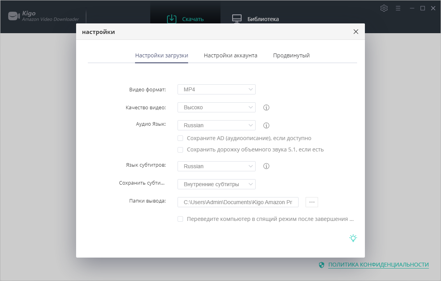Click the output folder path field
The height and width of the screenshot is (281, 441).
(238, 202)
